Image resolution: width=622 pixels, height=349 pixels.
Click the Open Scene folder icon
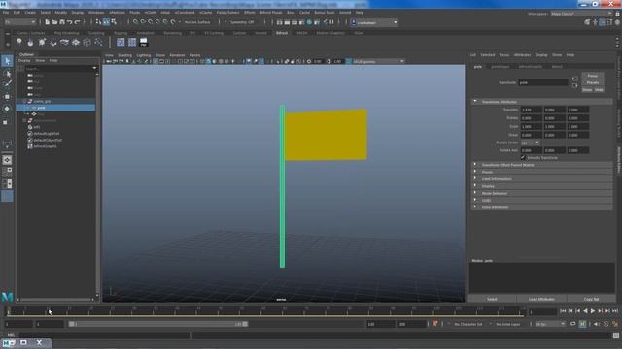(x=54, y=22)
